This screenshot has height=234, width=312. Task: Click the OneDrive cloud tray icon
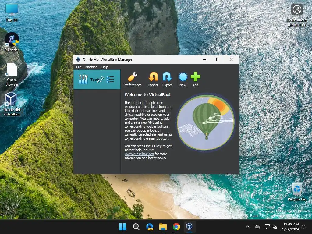(257, 227)
